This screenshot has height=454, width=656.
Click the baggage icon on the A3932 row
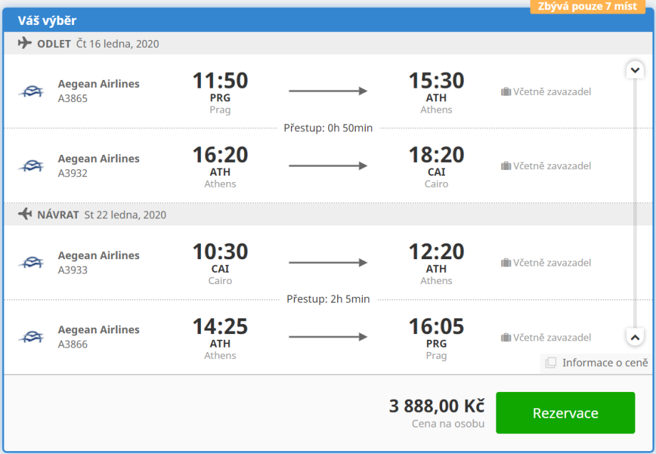pyautogui.click(x=506, y=166)
